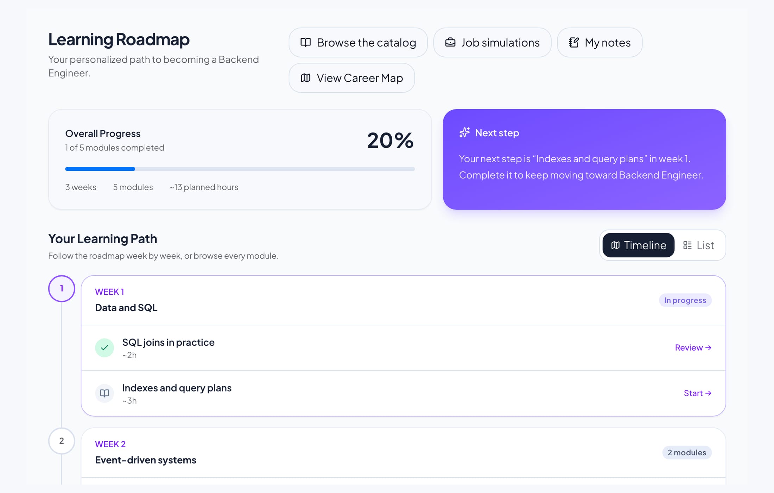Image resolution: width=774 pixels, height=493 pixels.
Task: Start the Indexes and query plans module
Action: tap(697, 393)
